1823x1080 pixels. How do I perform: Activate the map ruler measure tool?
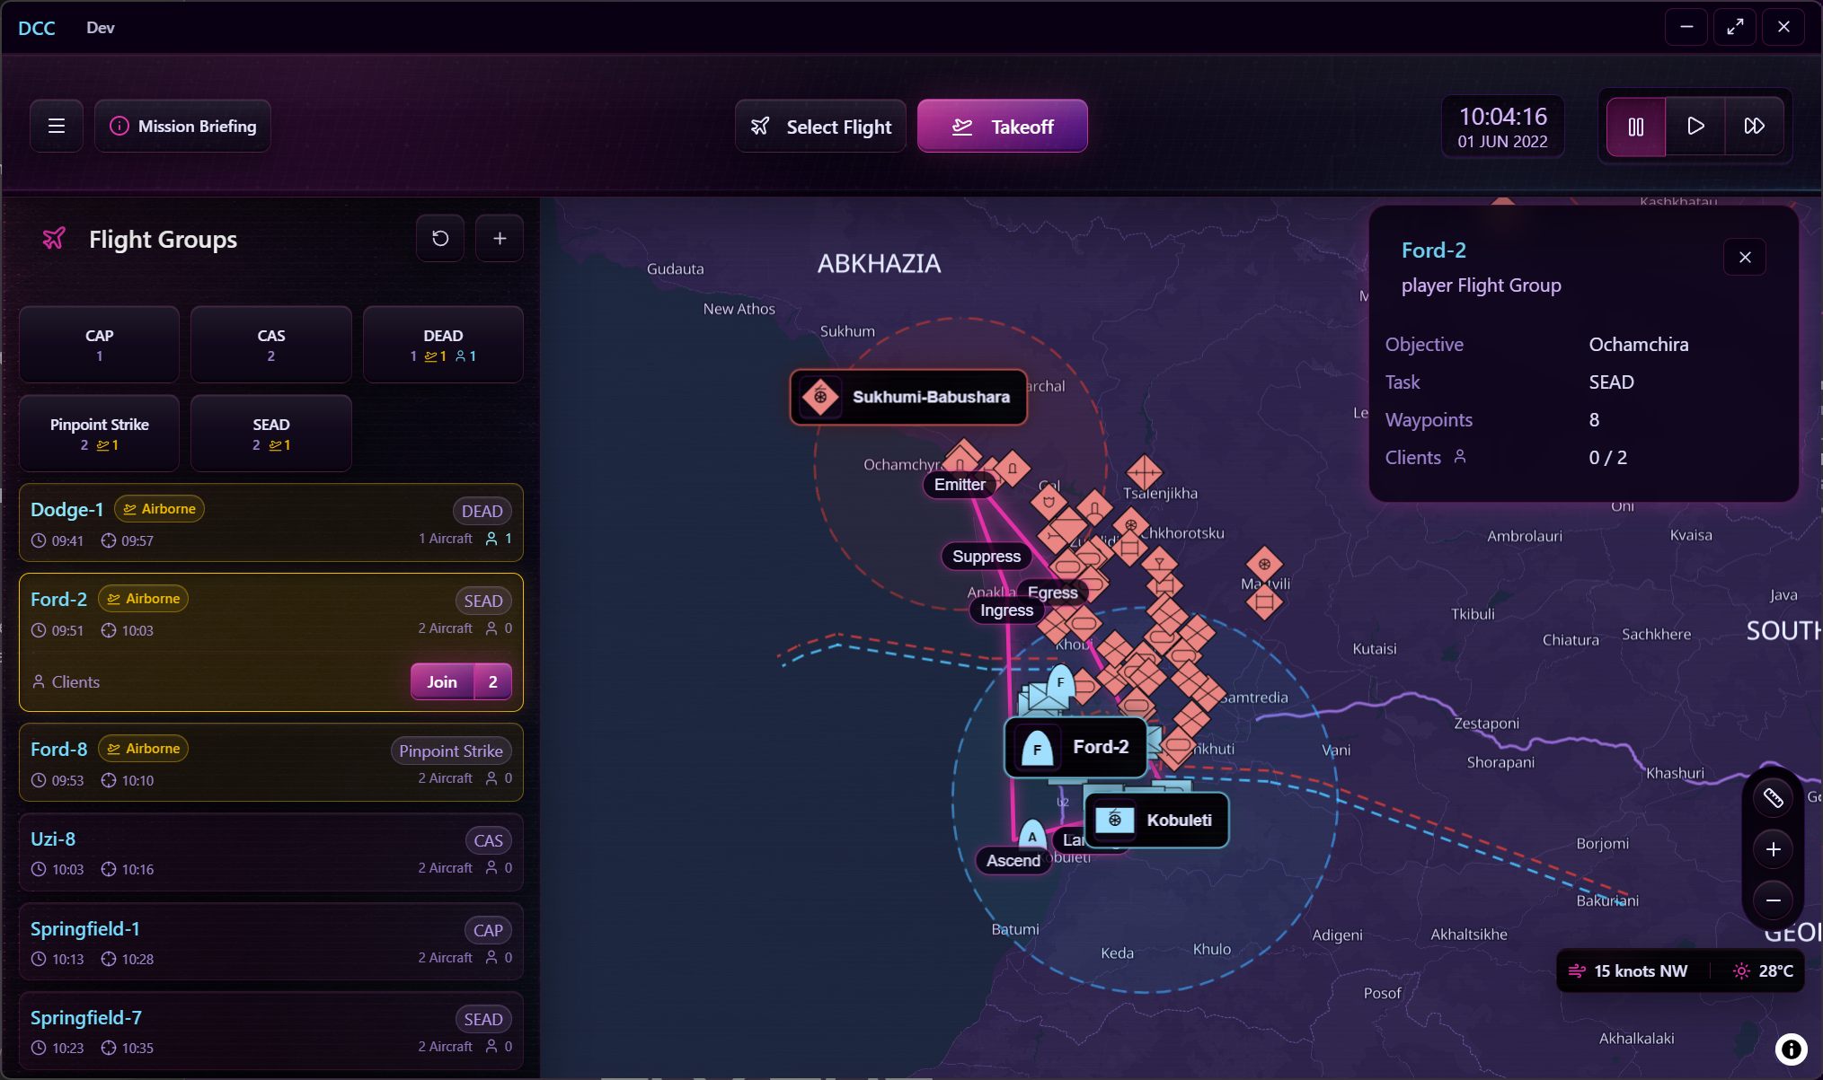coord(1773,797)
